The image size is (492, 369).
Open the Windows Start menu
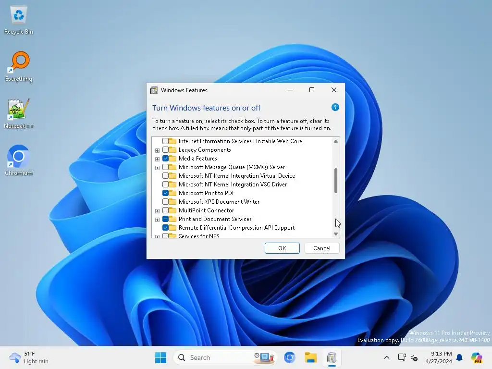(160, 357)
